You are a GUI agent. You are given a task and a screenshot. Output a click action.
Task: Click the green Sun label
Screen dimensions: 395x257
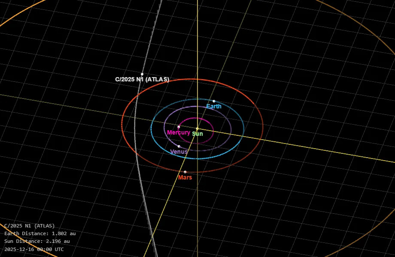click(197, 134)
